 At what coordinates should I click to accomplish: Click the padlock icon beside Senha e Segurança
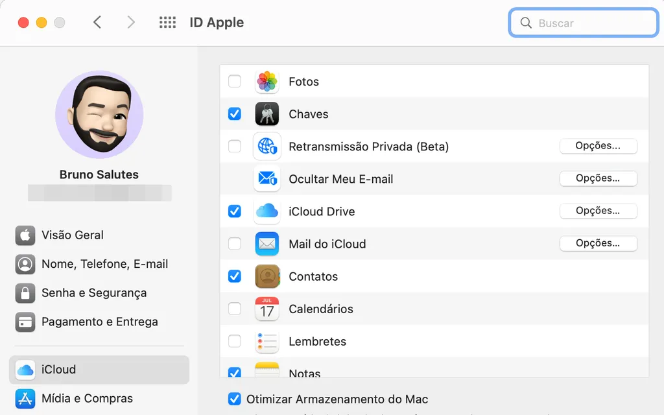(25, 293)
